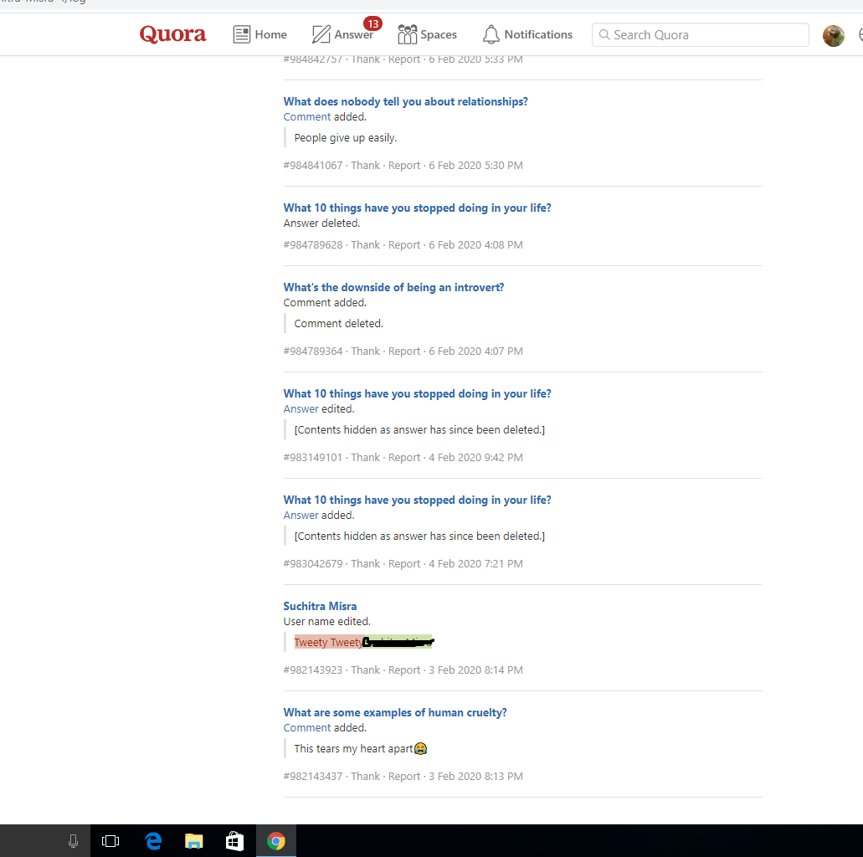
Task: Click the timestamp '6 Feb 2020 4:07 PM'
Action: coord(475,351)
